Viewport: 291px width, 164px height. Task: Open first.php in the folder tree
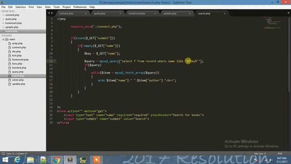click(x=17, y=56)
